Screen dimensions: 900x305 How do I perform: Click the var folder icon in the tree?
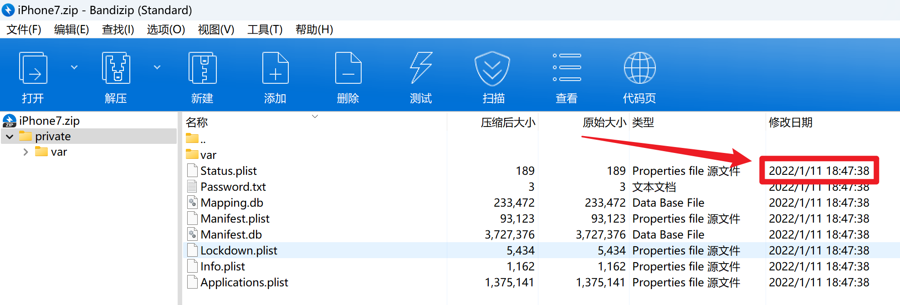click(41, 152)
